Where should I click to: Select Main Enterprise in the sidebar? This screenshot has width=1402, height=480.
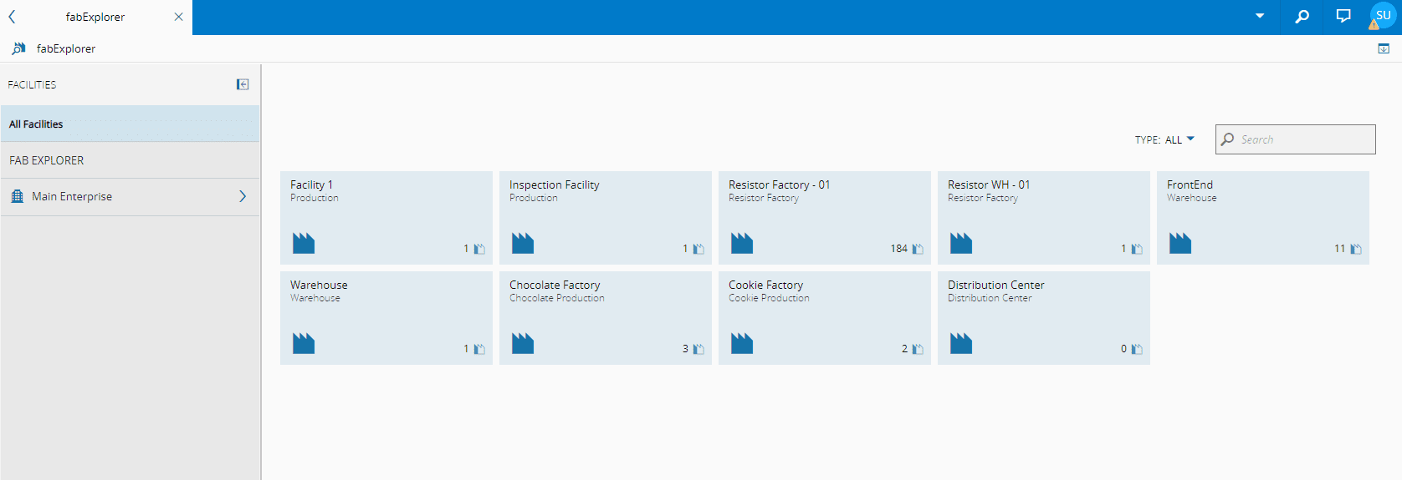coord(130,196)
